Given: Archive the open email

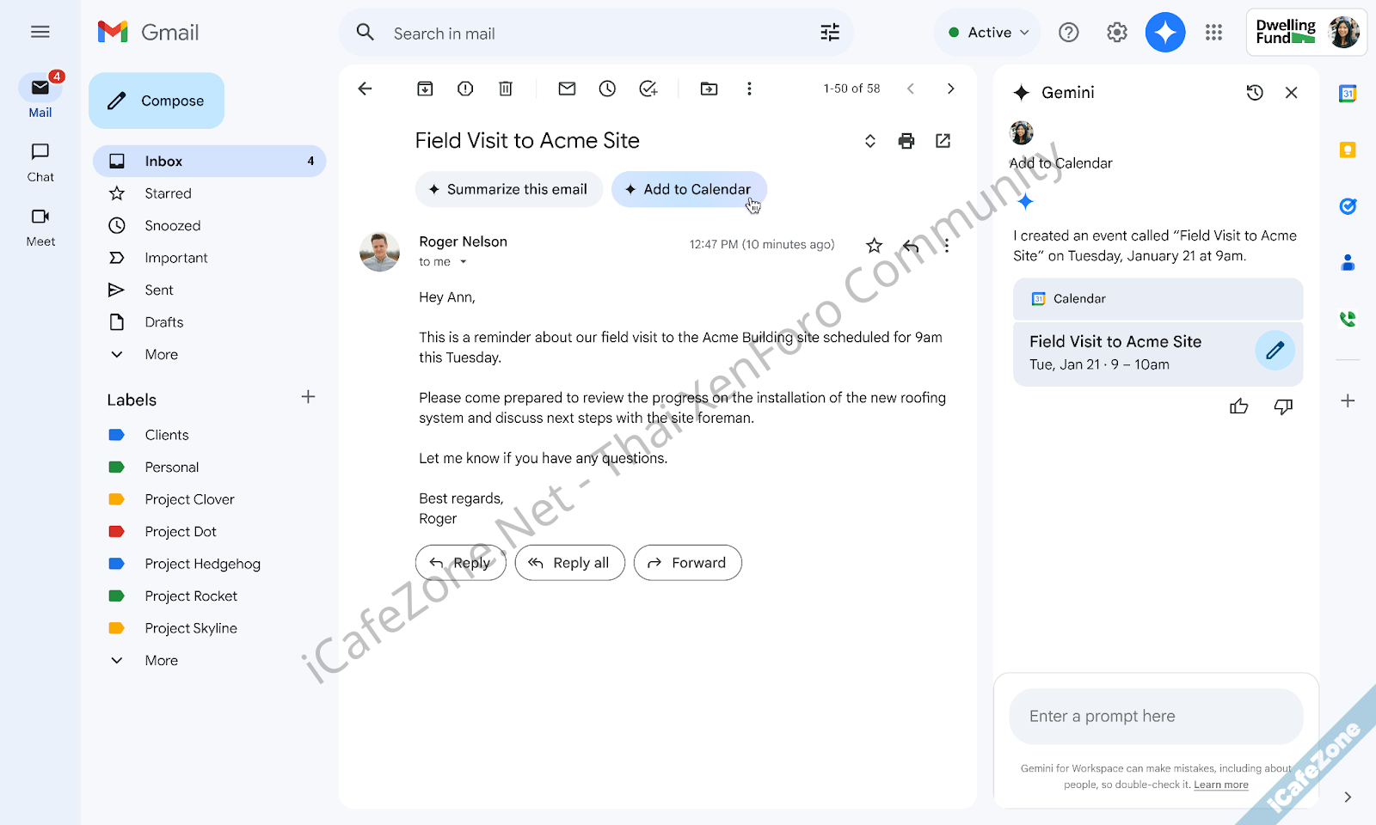Looking at the screenshot, I should pos(424,88).
